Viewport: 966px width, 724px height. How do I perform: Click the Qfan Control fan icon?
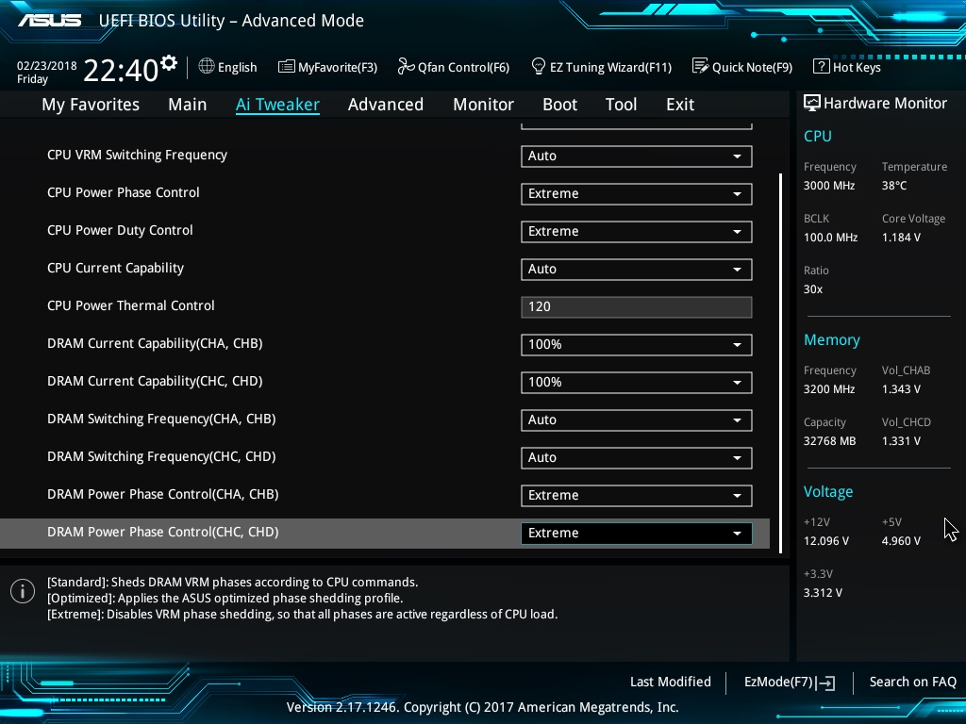406,66
